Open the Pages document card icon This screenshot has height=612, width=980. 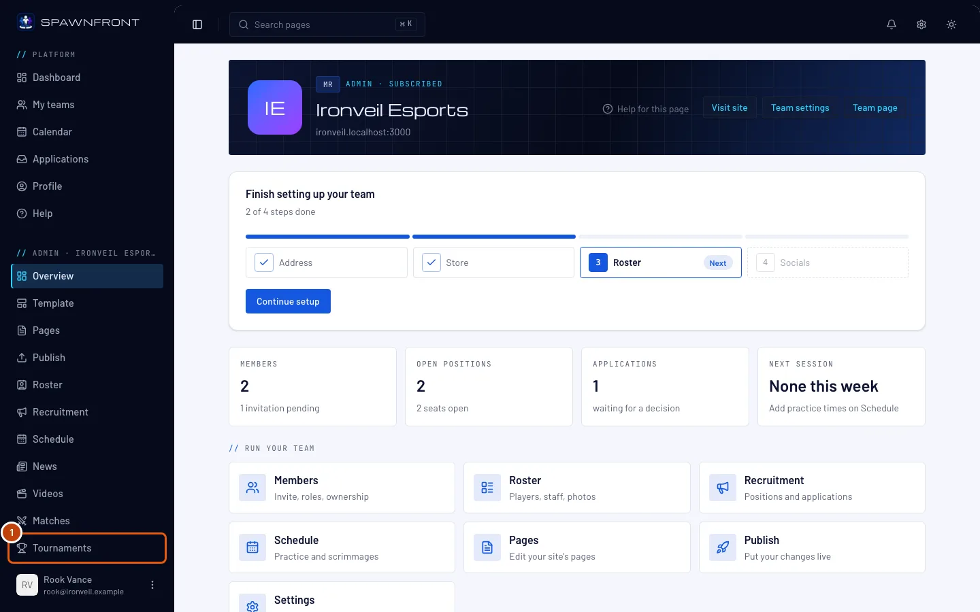(487, 547)
